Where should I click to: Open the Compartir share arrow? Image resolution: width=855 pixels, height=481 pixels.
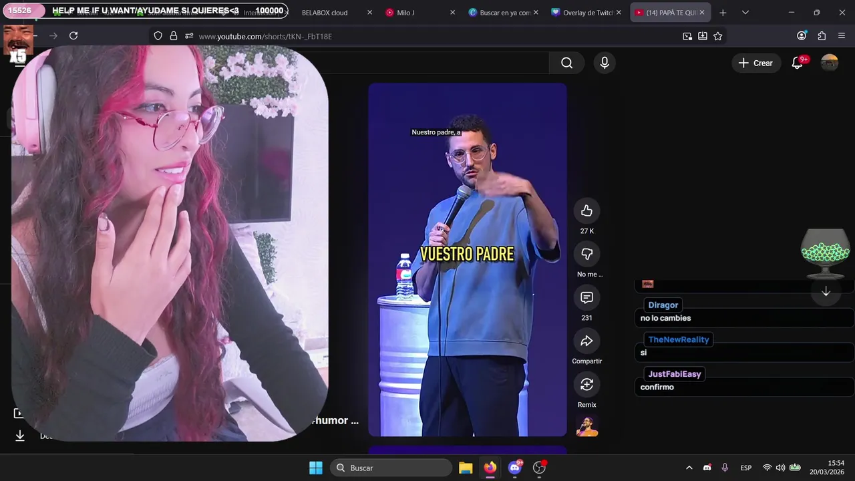tap(586, 341)
